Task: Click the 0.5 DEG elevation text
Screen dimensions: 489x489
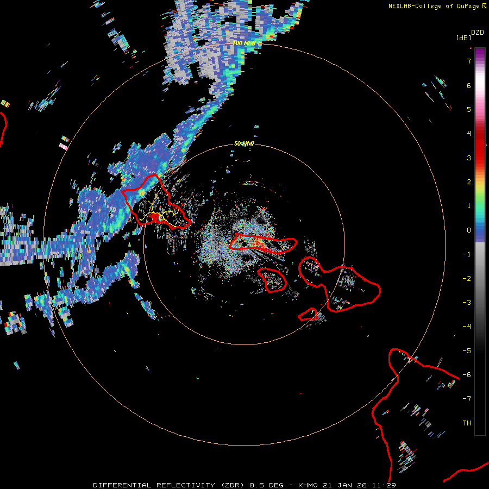Action: coord(267,485)
